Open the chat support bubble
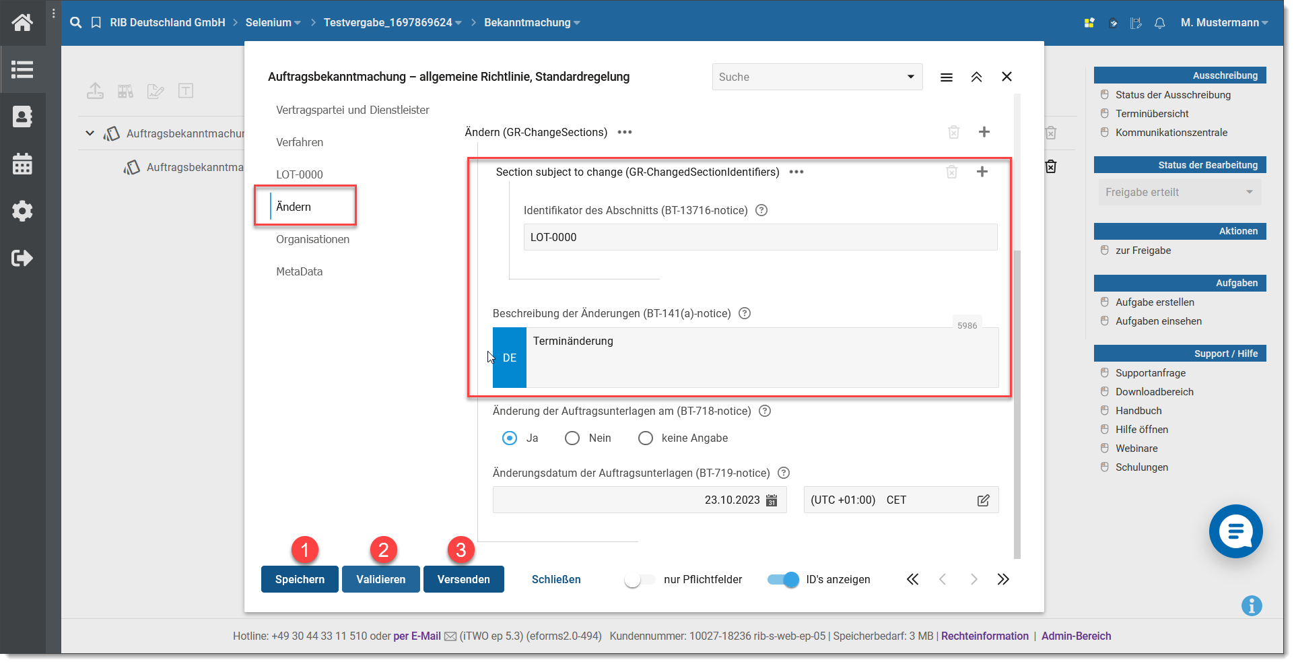Image resolution: width=1294 pixels, height=664 pixels. [x=1235, y=531]
